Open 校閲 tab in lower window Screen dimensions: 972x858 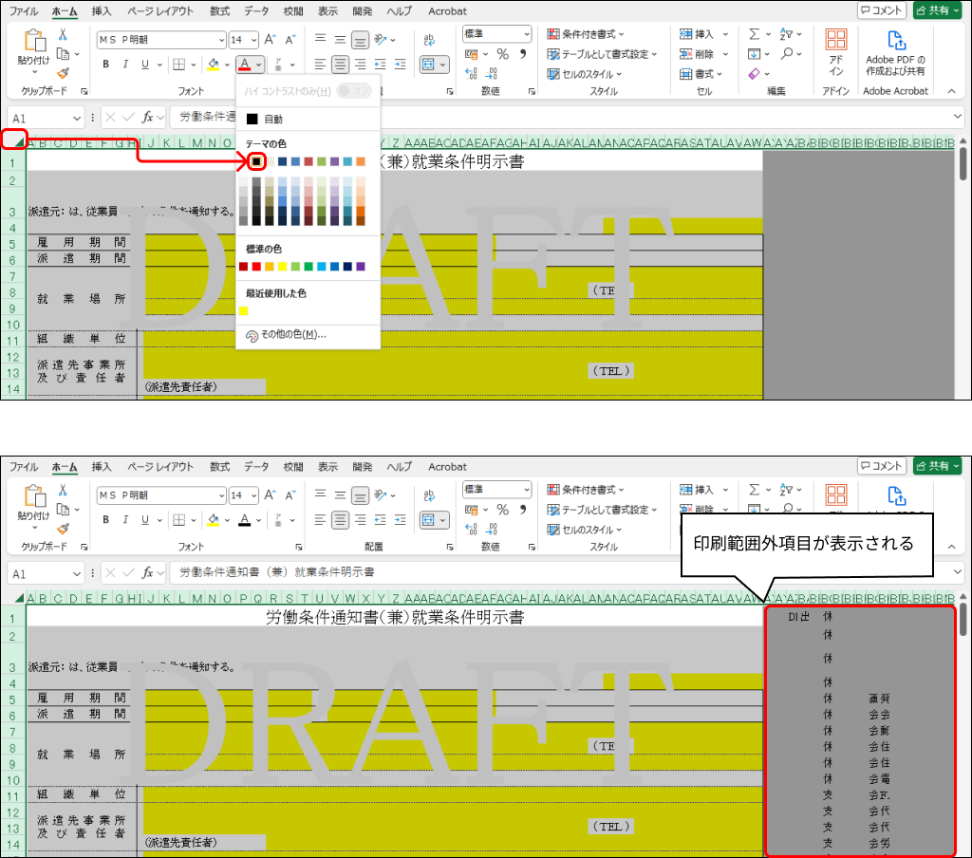[293, 467]
